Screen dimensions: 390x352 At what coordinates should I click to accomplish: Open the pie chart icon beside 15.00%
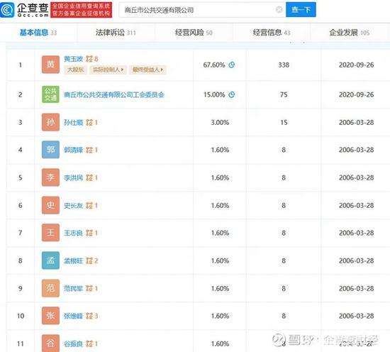pyautogui.click(x=232, y=94)
